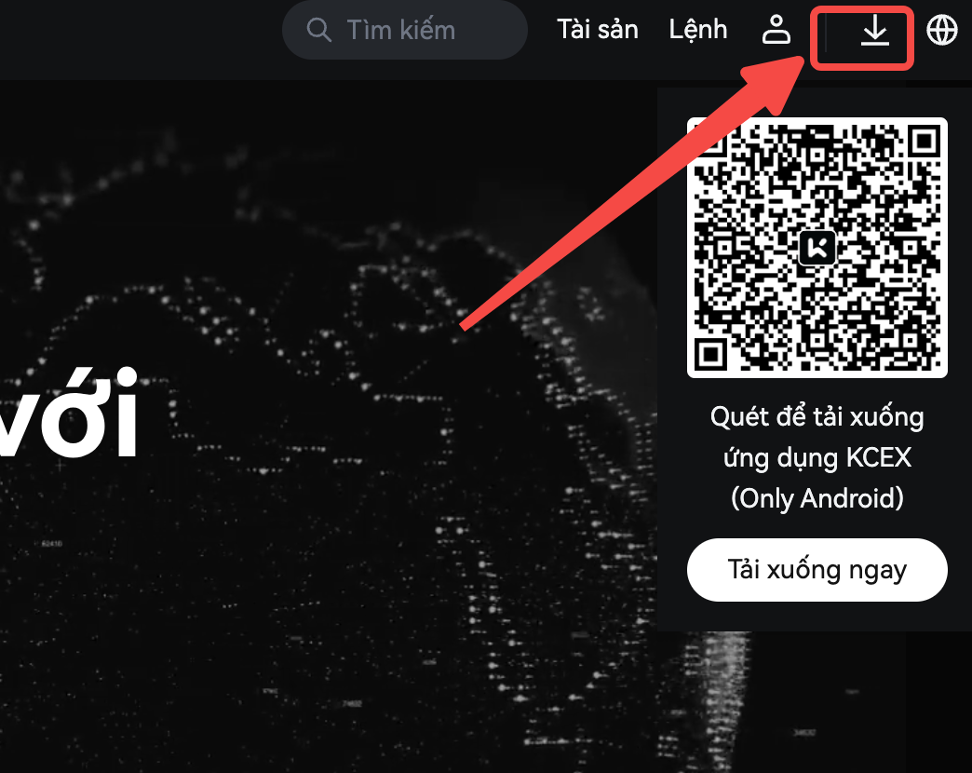Click the (Only Android) label

coord(817,498)
